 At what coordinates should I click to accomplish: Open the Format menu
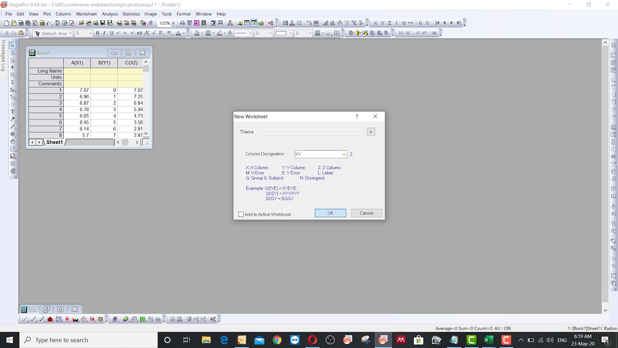click(183, 14)
